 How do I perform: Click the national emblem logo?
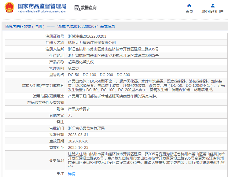click(x=9, y=7)
